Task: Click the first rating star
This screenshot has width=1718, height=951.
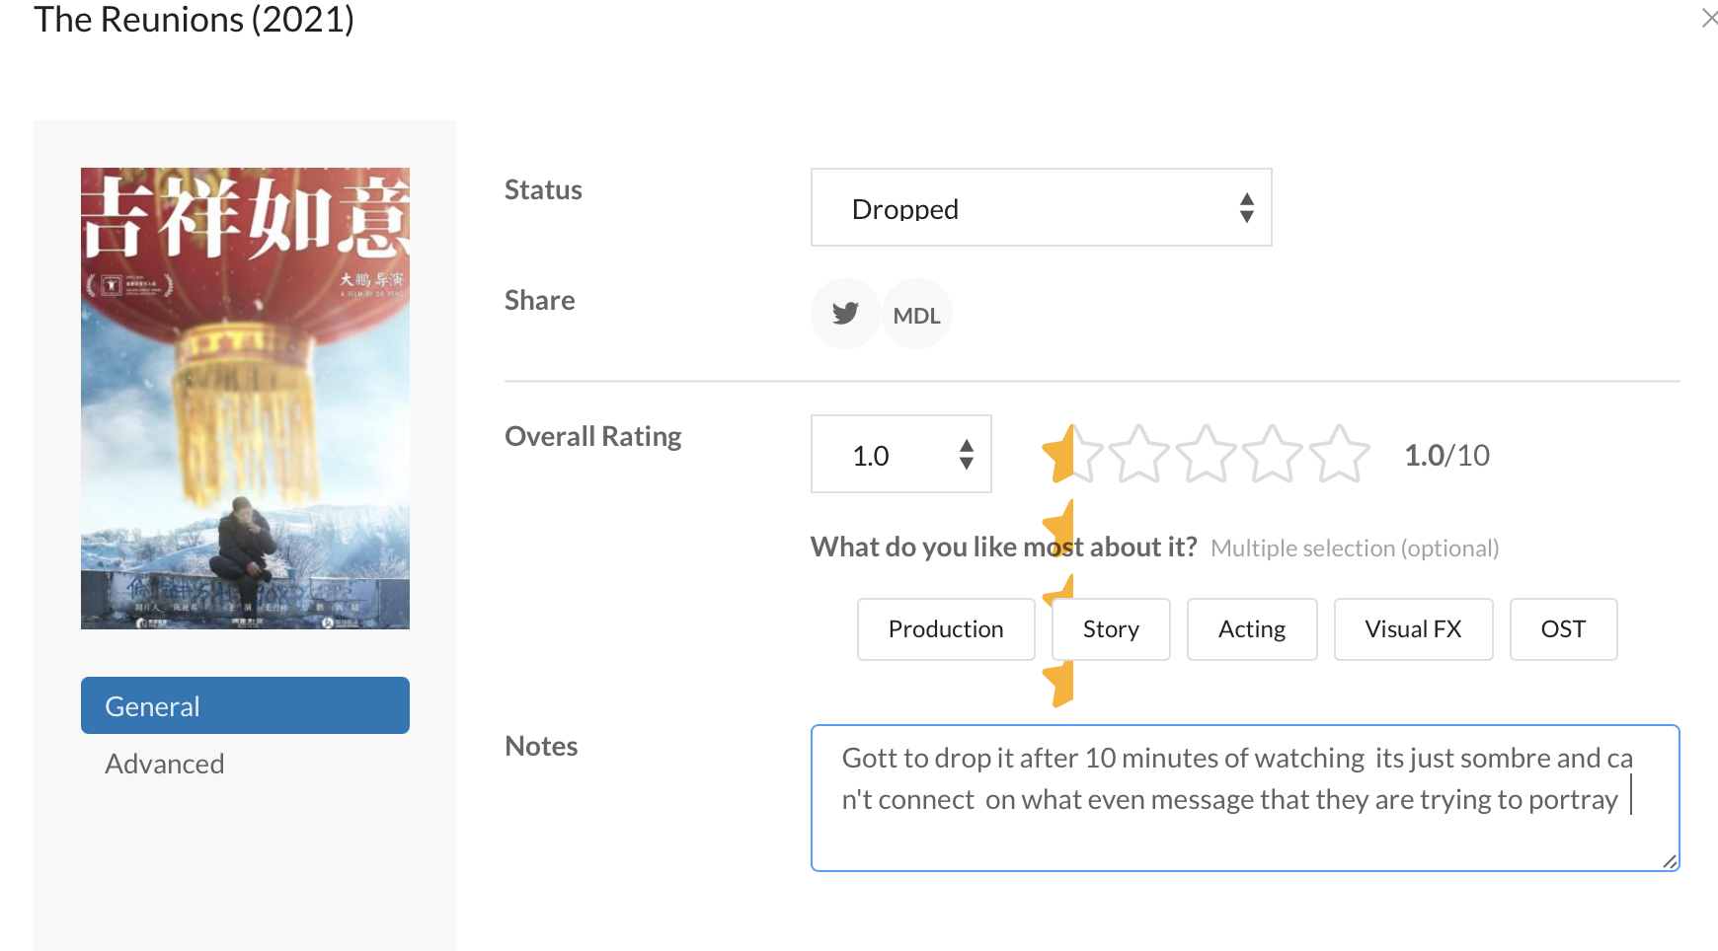Action: (1072, 455)
